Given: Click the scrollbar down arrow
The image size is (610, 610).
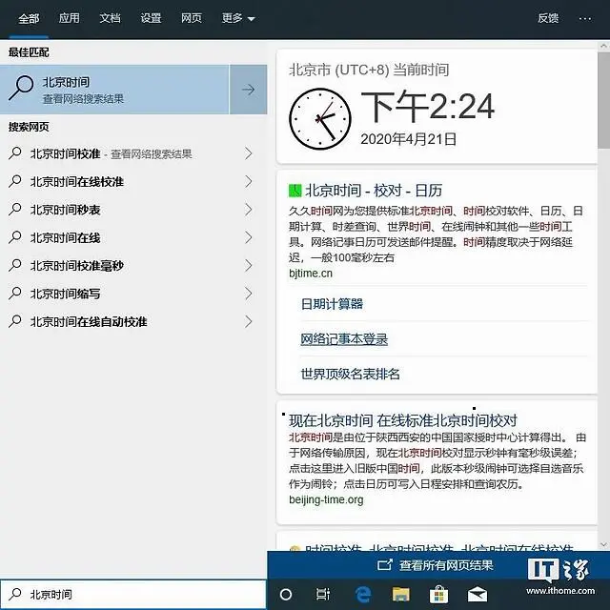Looking at the screenshot, I should tap(603, 544).
